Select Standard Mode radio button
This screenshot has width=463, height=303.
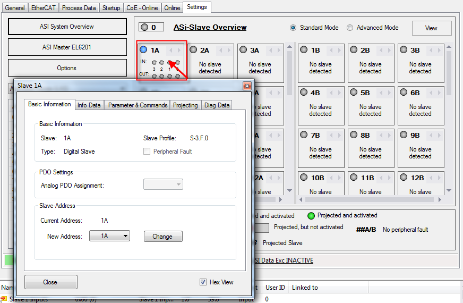coord(293,28)
